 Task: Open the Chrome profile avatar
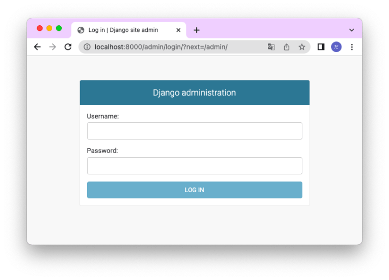click(x=336, y=47)
